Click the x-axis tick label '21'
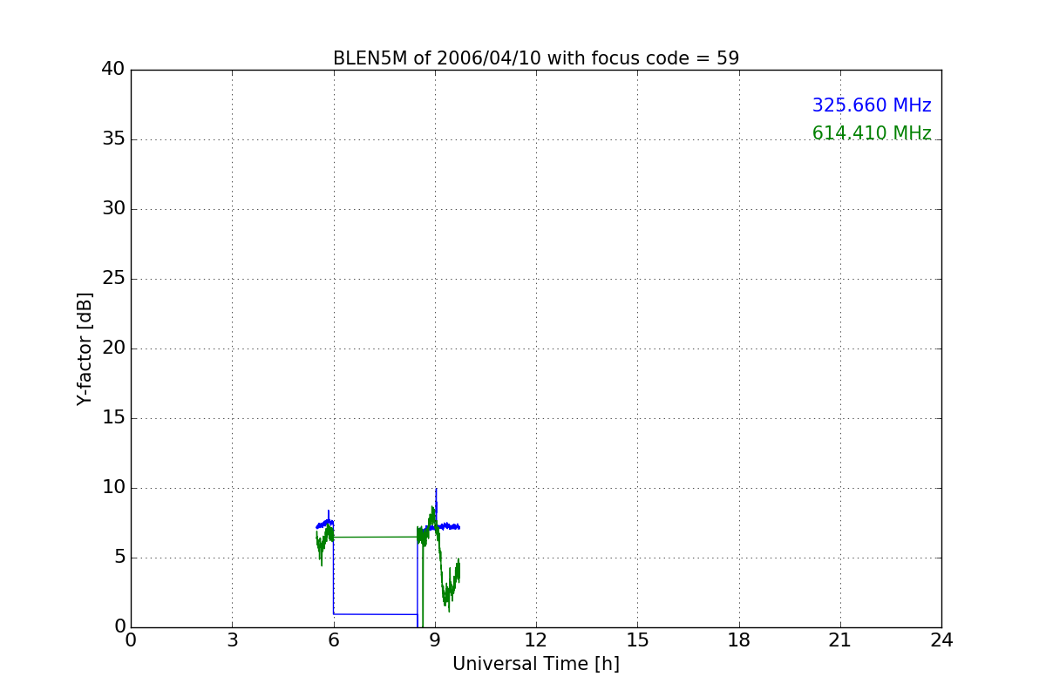 pos(840,640)
